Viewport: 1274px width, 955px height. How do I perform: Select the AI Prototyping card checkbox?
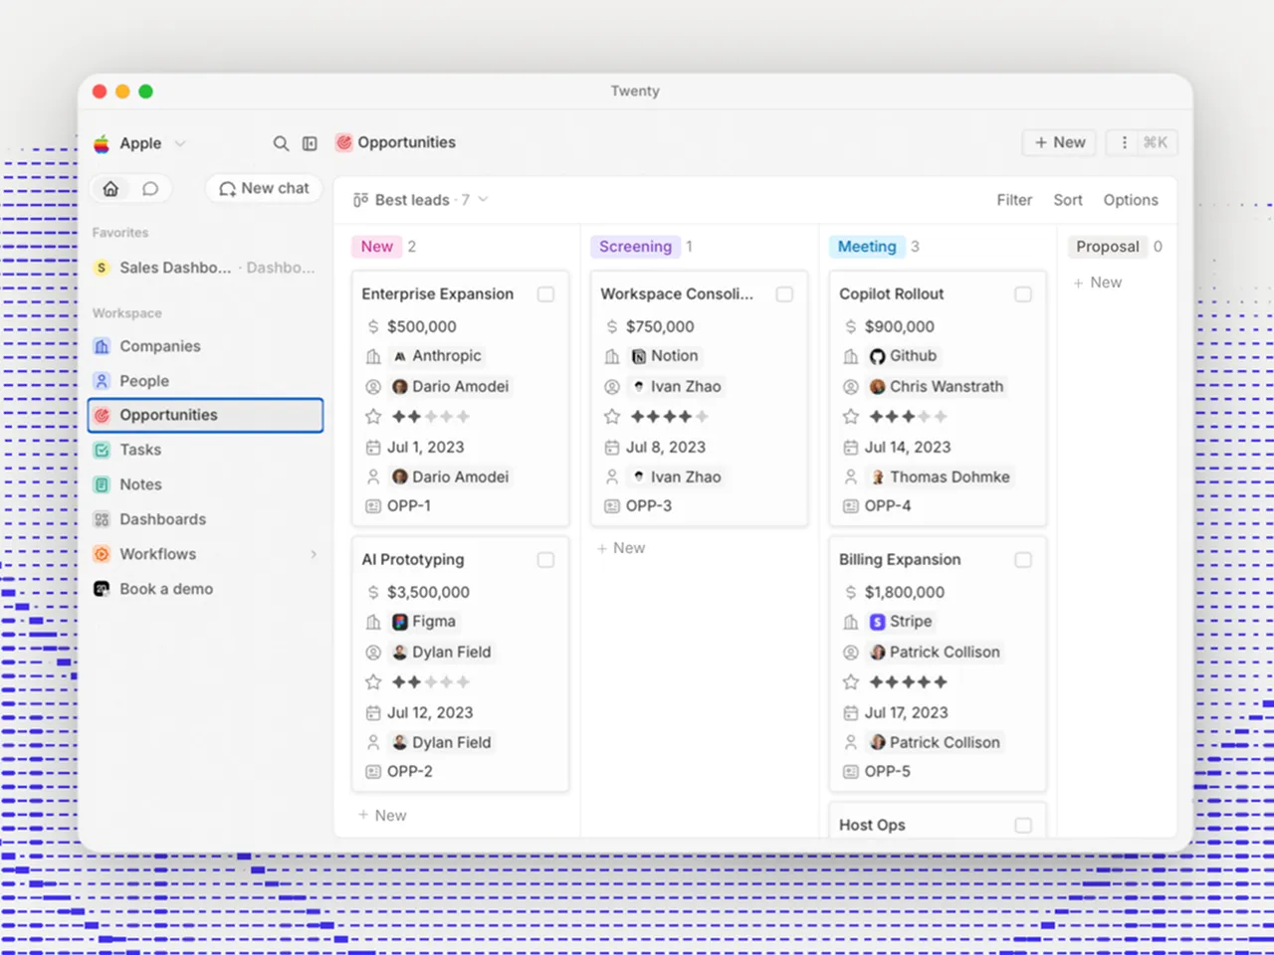point(545,560)
